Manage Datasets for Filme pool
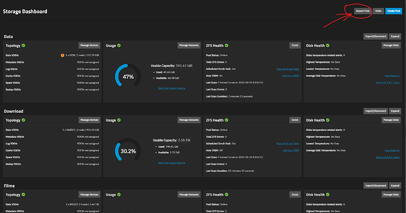 [189, 194]
